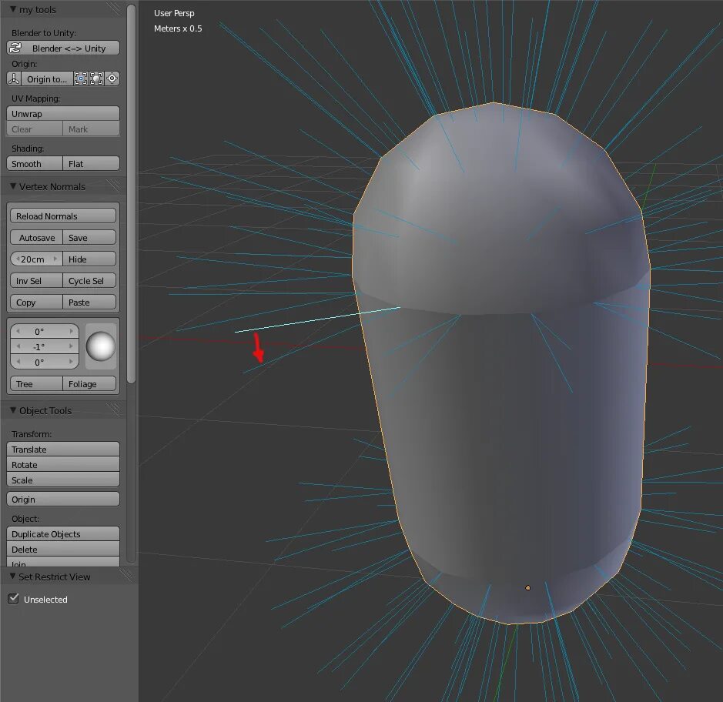Grab the Object Tools panel drag grip
Image resolution: width=723 pixels, height=702 pixels.
113,409
